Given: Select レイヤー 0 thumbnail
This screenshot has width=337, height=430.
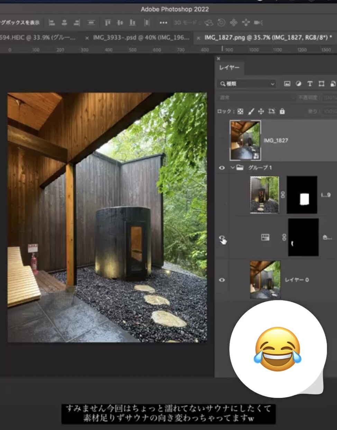Looking at the screenshot, I should click(265, 280).
